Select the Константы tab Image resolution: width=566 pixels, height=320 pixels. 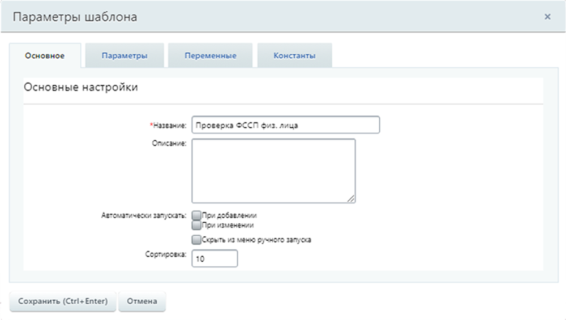[x=294, y=56]
